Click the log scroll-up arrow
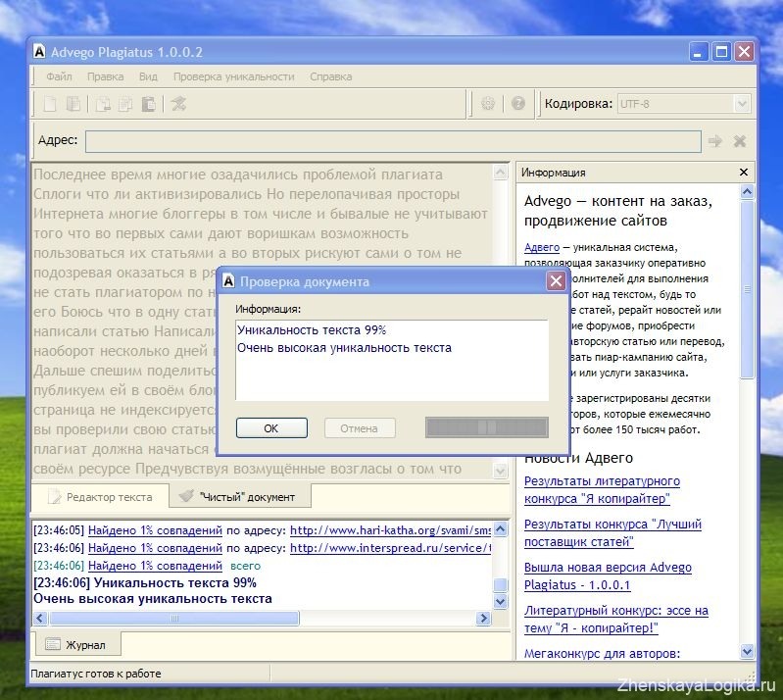783x700 pixels. coord(501,529)
